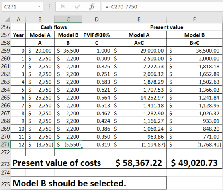
Task: Select column B header
Action: click(40, 19)
